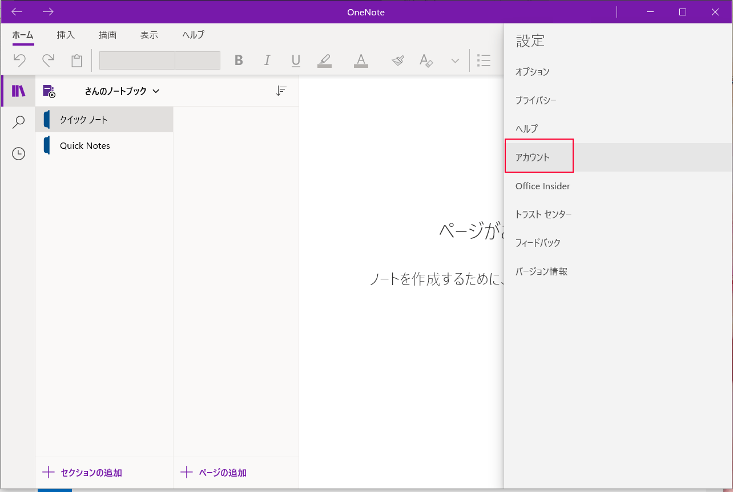Click the undo arrow icon
733x492 pixels.
click(20, 60)
